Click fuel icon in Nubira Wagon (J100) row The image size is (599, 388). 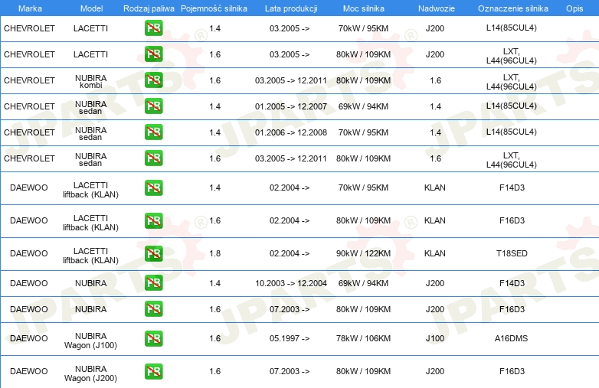pyautogui.click(x=153, y=338)
